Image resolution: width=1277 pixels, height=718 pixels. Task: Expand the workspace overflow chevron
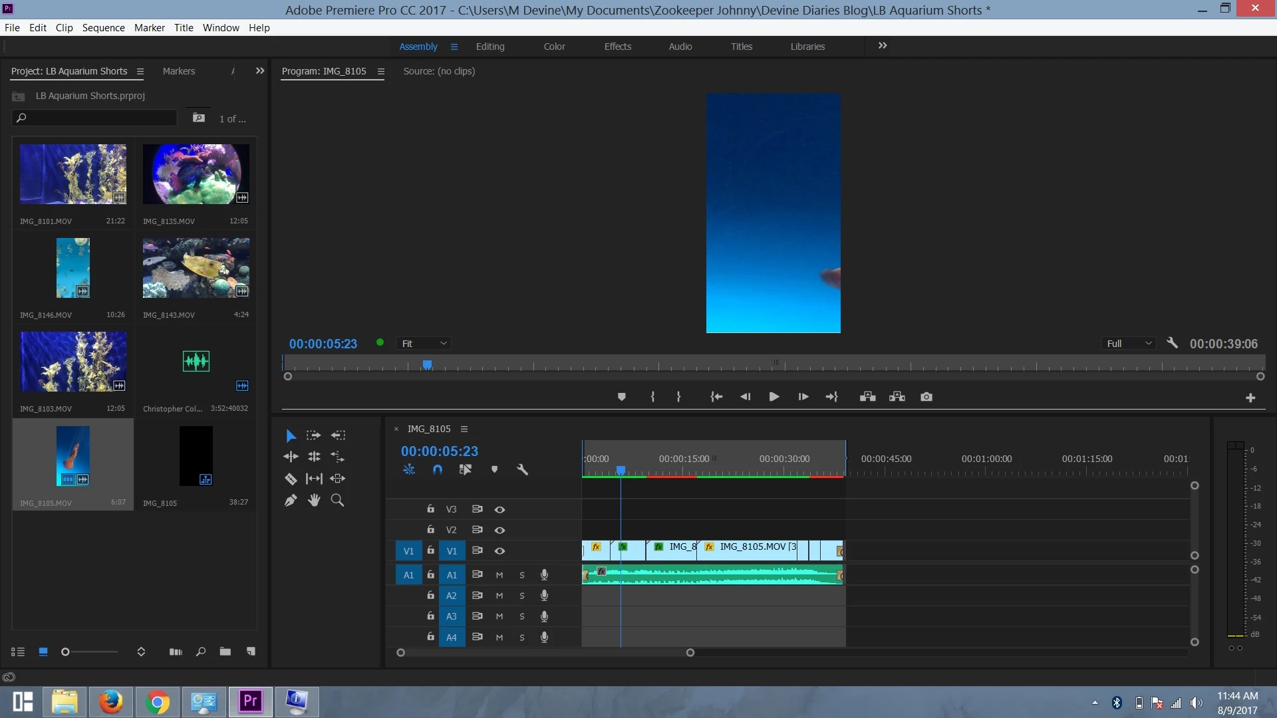[x=883, y=46]
